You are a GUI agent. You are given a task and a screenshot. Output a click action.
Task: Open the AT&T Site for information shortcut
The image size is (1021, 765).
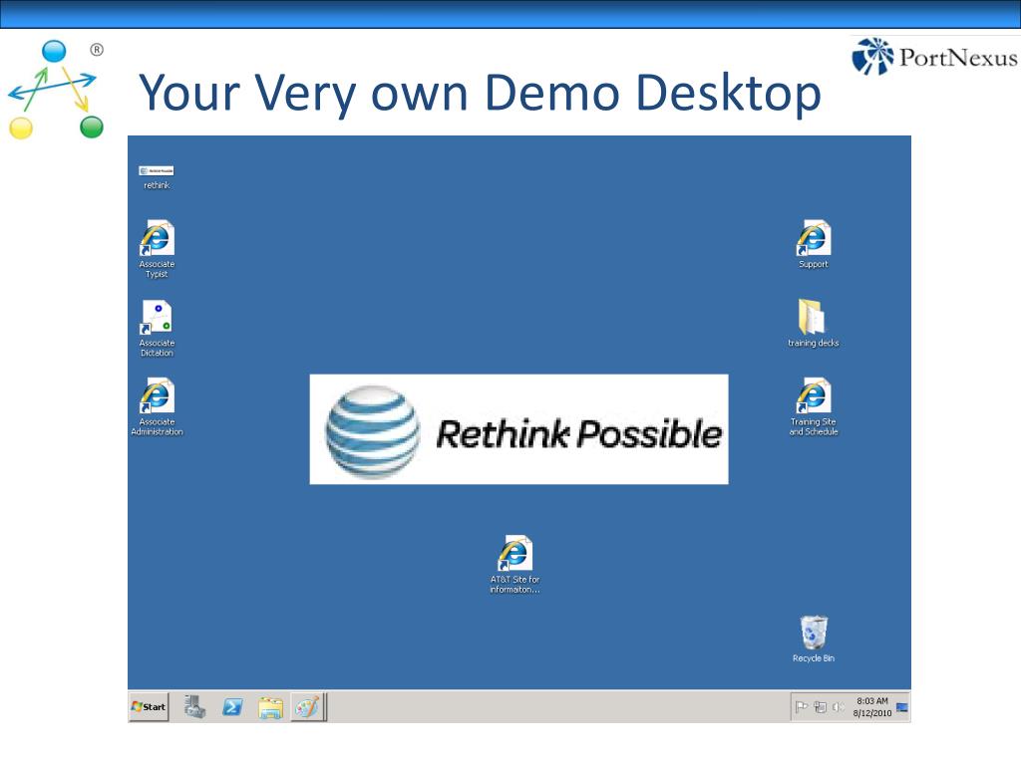tap(515, 564)
